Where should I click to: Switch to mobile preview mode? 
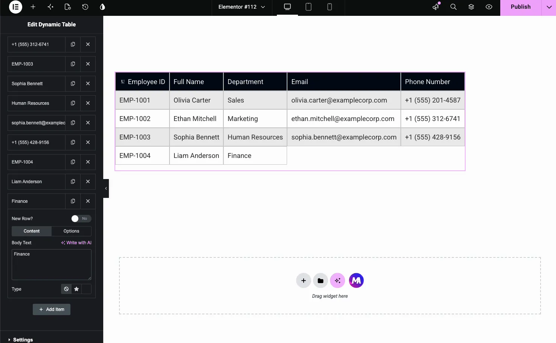[330, 7]
